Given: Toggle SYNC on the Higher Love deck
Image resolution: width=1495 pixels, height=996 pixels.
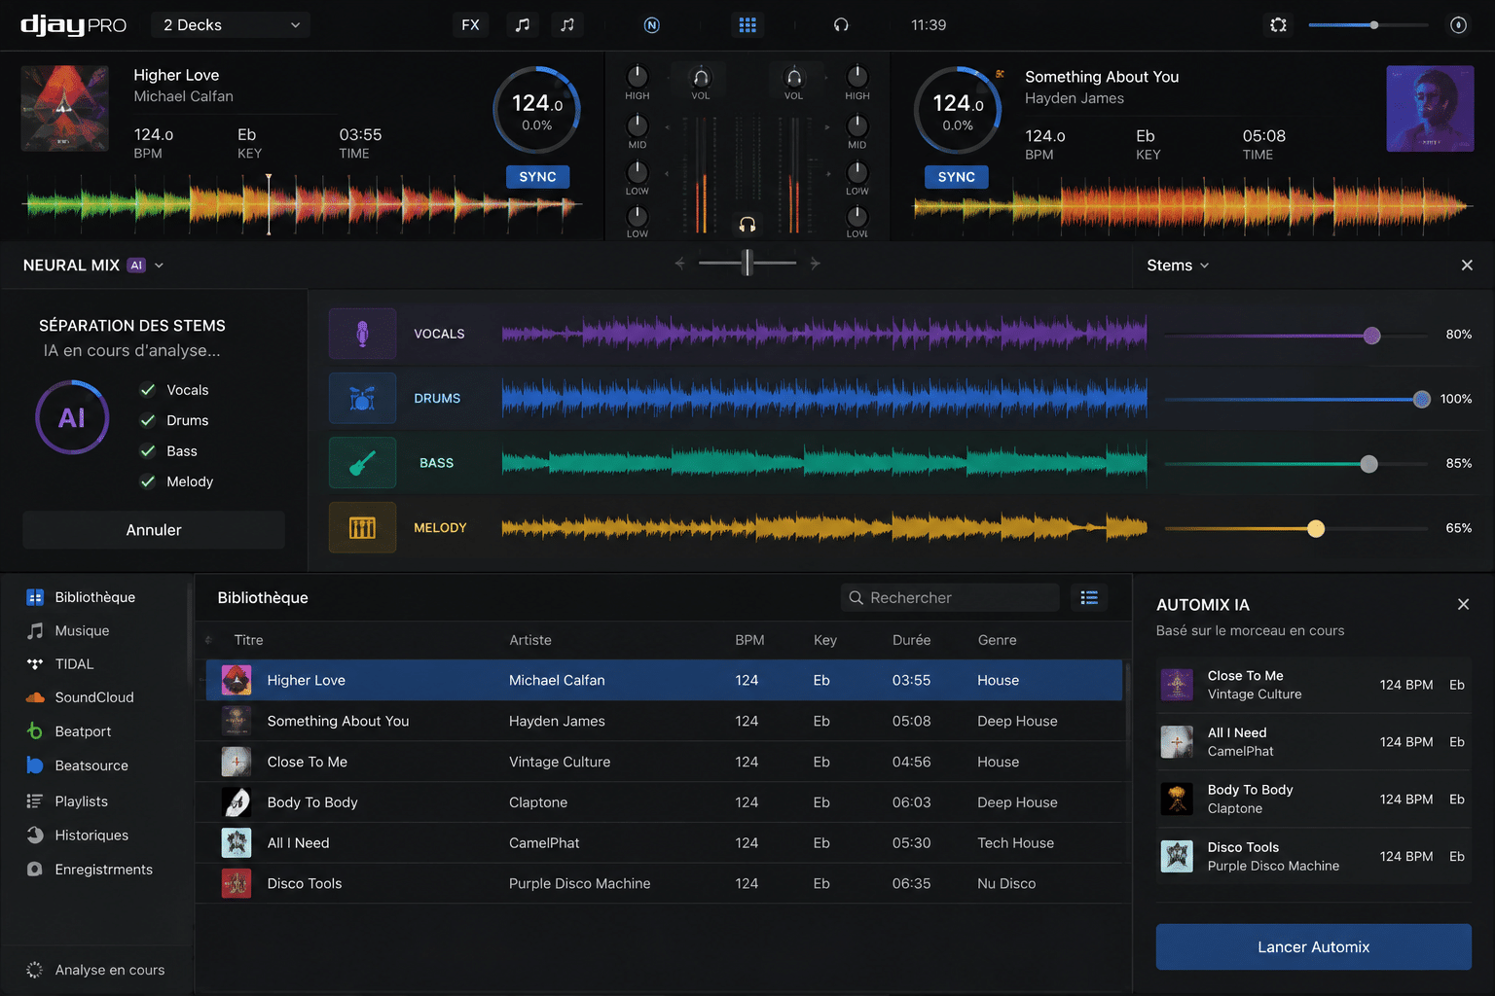Looking at the screenshot, I should click(x=537, y=177).
